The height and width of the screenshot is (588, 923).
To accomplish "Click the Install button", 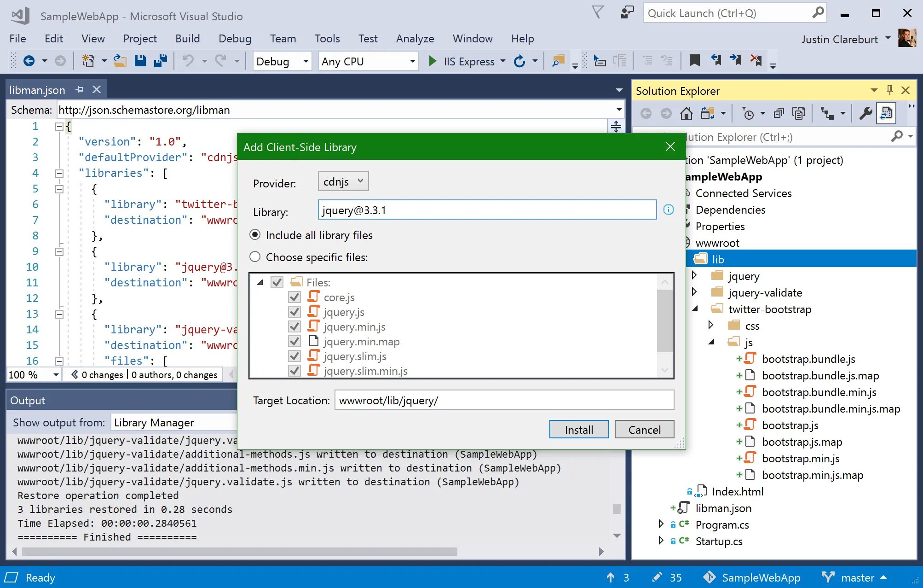I will click(578, 430).
